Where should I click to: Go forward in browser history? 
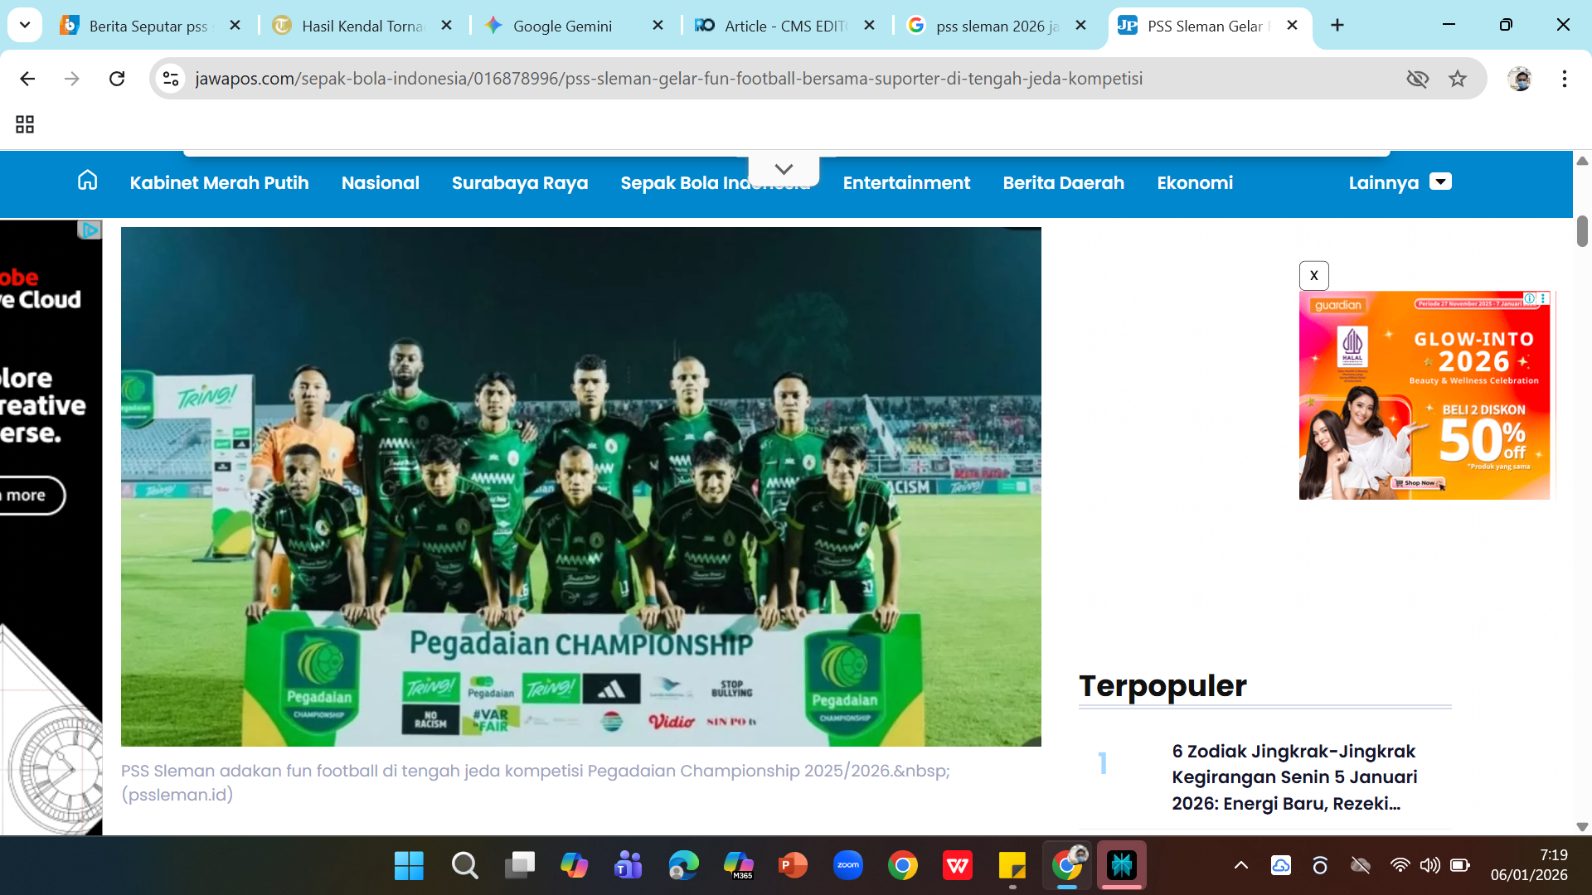point(72,79)
